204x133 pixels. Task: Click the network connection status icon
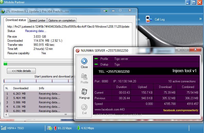click(x=49, y=128)
